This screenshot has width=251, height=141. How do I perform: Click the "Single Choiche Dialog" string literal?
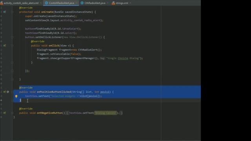123,58
